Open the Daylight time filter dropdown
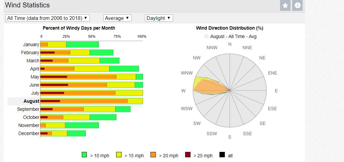The height and width of the screenshot is (162, 344). click(159, 18)
